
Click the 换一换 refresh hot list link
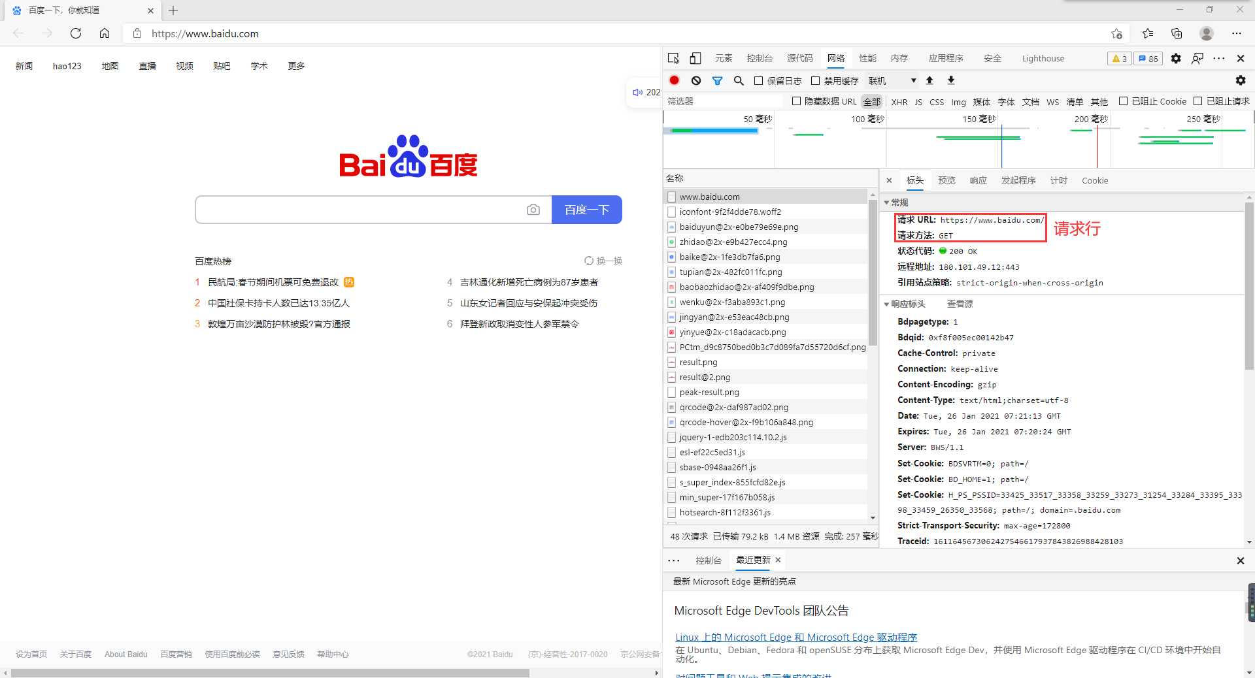[x=603, y=261]
